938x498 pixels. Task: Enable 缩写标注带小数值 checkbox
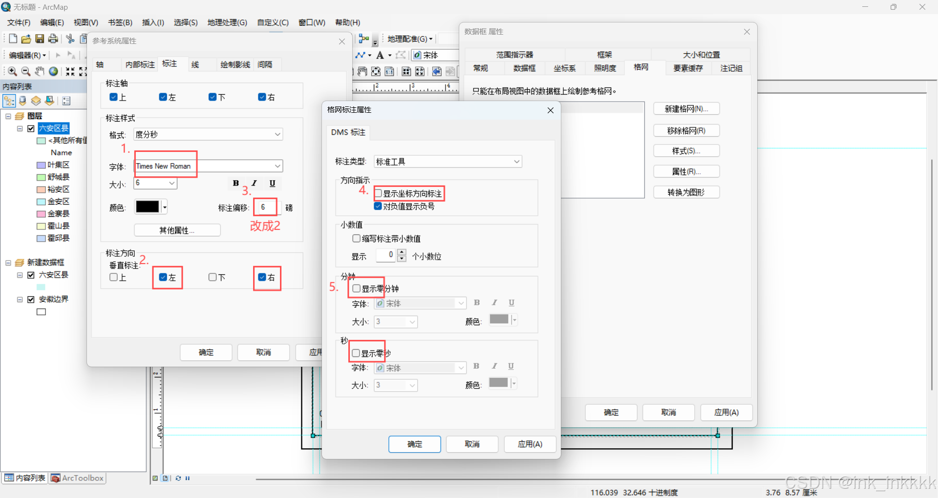pyautogui.click(x=356, y=238)
